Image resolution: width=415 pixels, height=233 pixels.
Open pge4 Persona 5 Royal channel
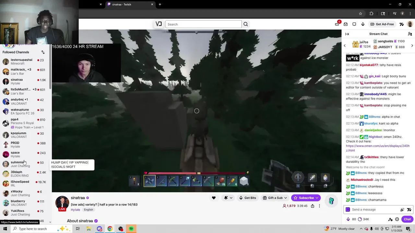pyautogui.click(x=25, y=123)
